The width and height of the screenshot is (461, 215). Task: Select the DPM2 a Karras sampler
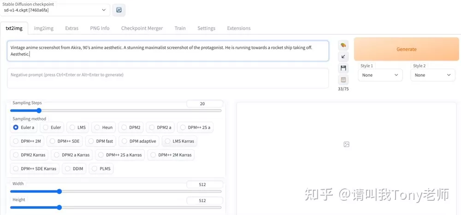point(72,155)
